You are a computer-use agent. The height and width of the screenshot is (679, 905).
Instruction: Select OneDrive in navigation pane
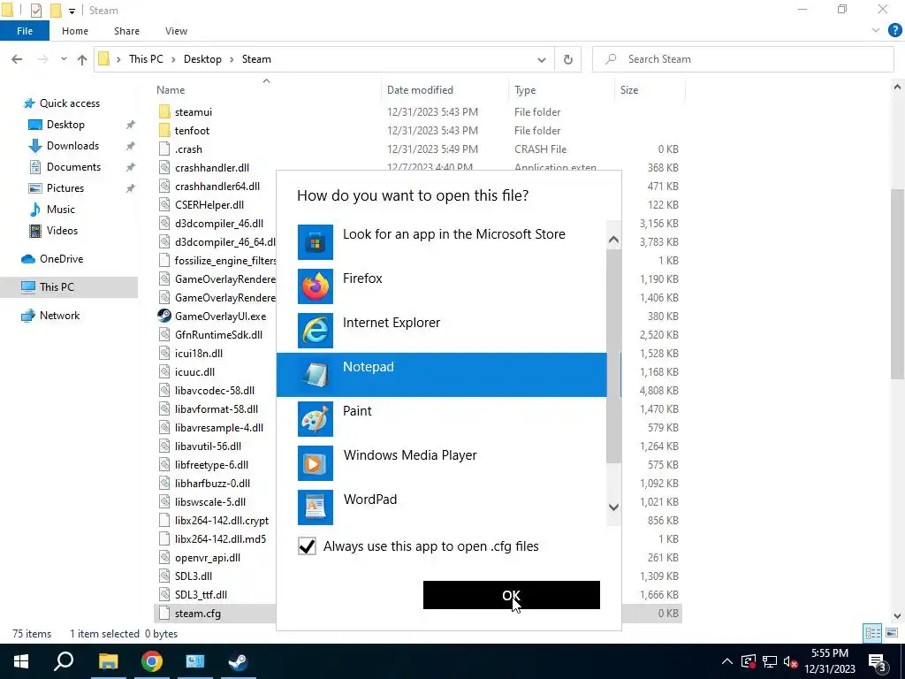61,259
